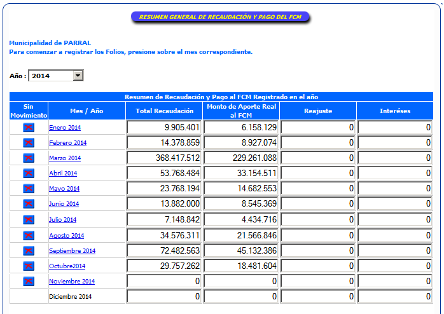Focus the field containing 23.768.194
The height and width of the screenshot is (314, 444).
click(x=164, y=189)
